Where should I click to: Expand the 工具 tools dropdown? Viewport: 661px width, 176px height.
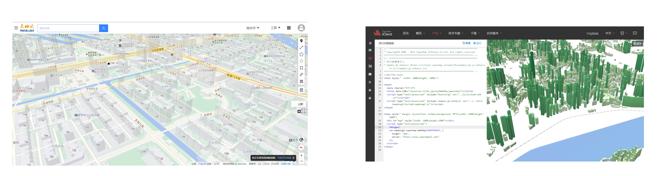275,28
